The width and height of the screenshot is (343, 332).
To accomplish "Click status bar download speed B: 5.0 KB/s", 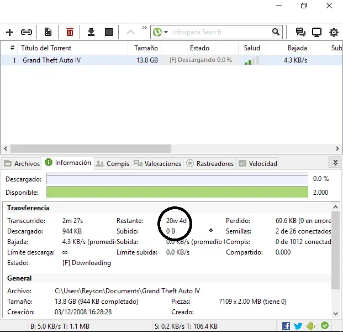I will pyautogui.click(x=60, y=326).
